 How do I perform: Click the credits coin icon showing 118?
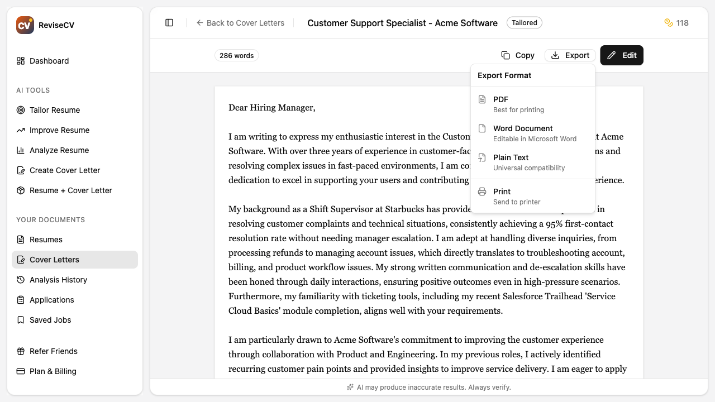(x=668, y=22)
